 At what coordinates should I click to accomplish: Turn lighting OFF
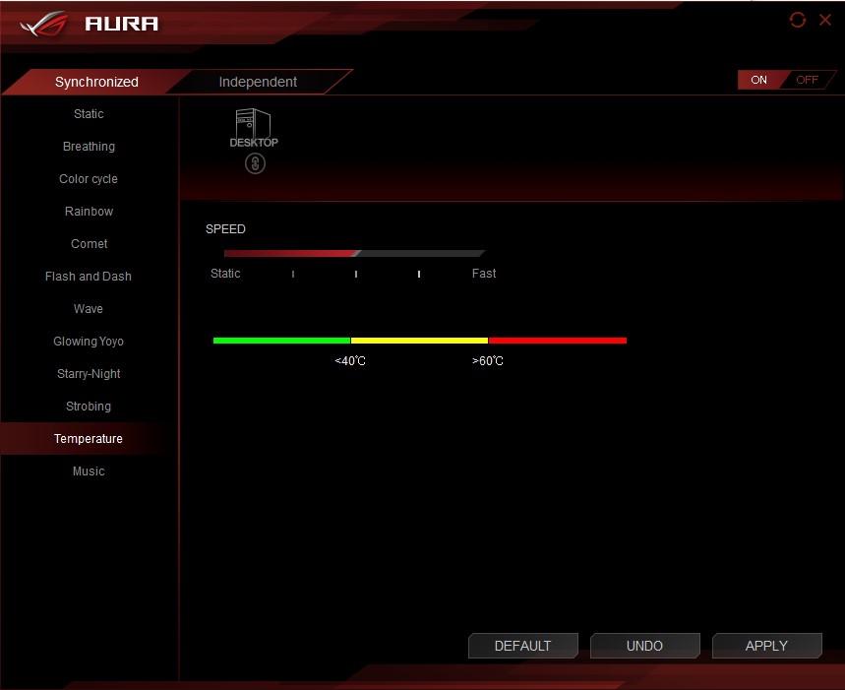(x=808, y=80)
